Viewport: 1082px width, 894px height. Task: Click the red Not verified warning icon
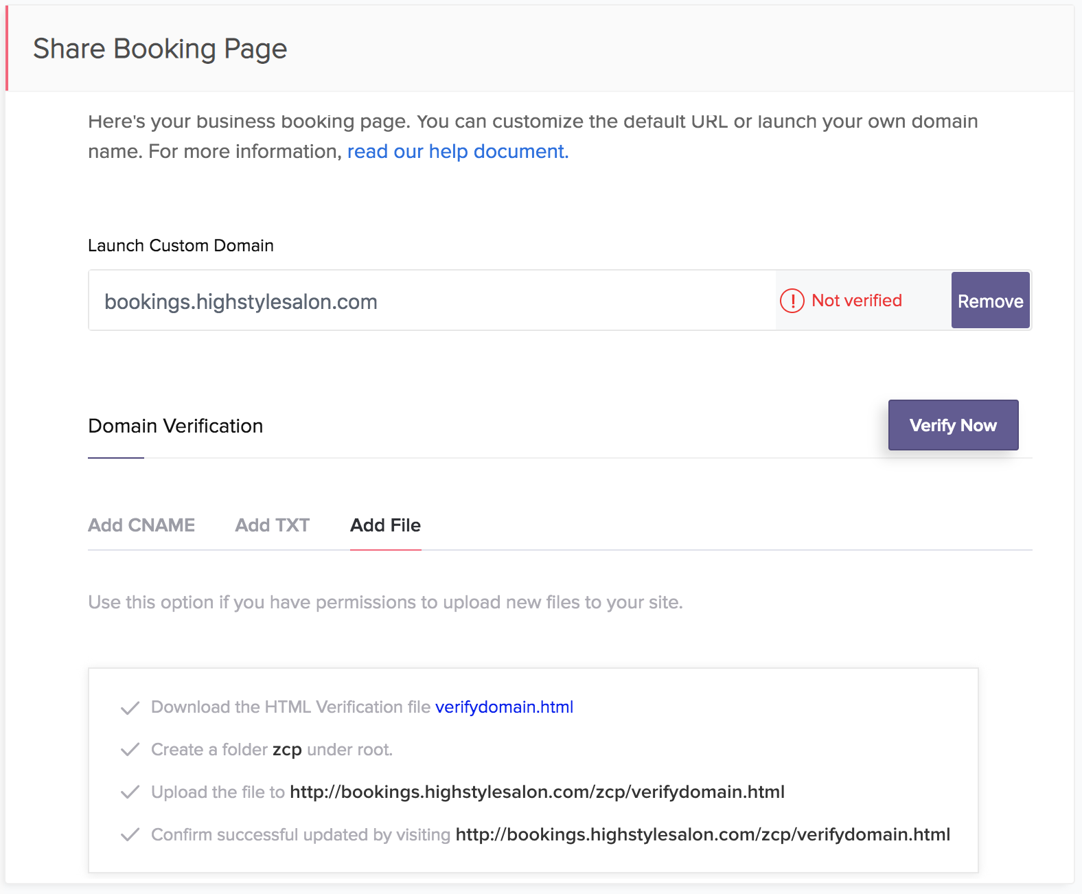[x=792, y=301]
